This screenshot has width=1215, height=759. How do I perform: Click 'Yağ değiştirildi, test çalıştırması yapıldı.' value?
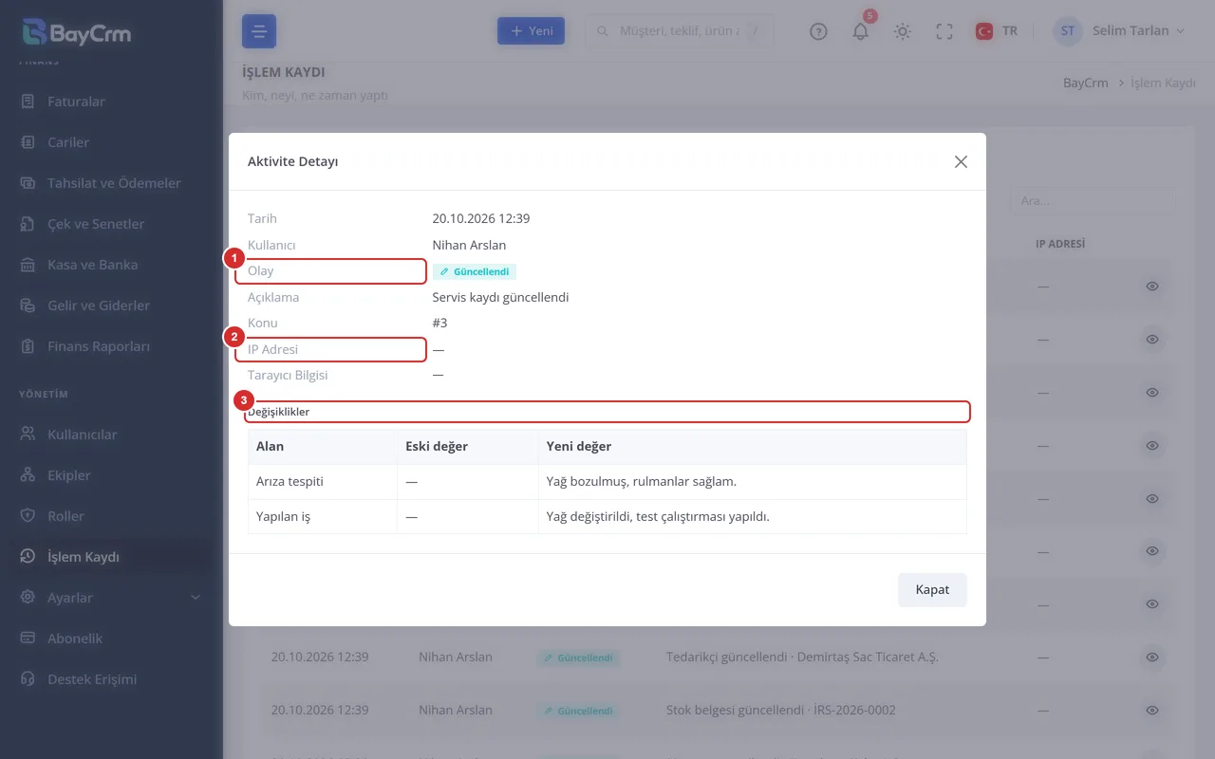658,517
